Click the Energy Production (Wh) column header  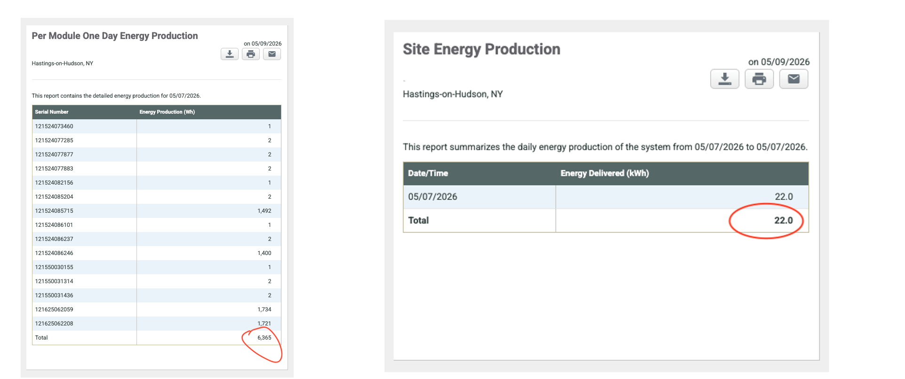(167, 112)
